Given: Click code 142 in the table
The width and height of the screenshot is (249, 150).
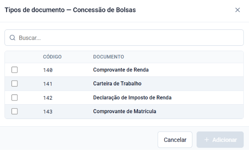Looking at the screenshot, I should [x=48, y=98].
